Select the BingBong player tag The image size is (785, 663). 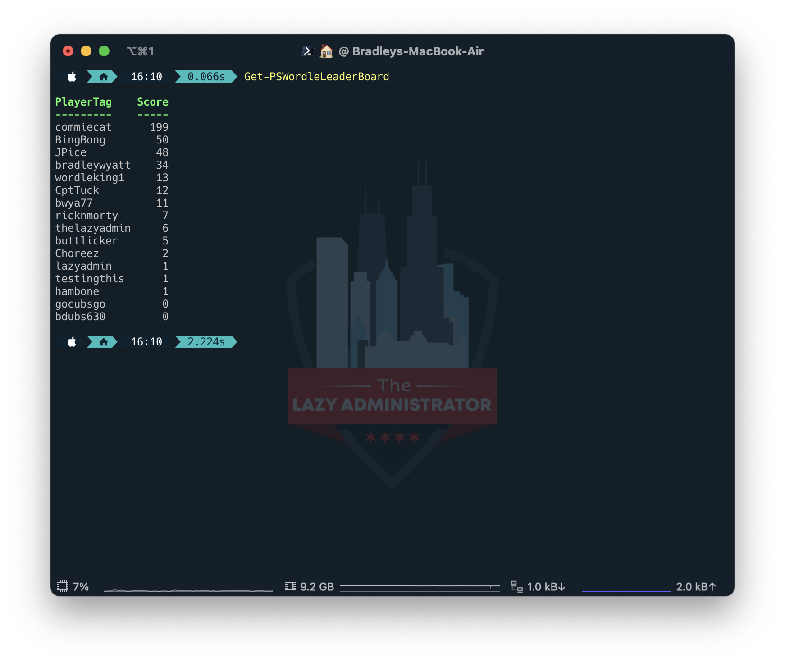coord(80,140)
